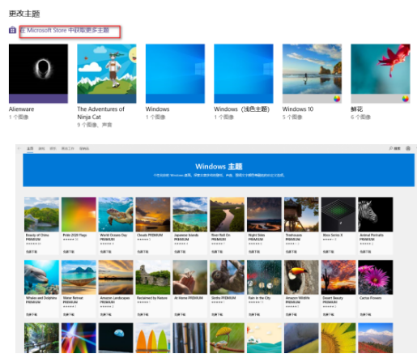The height and width of the screenshot is (358, 417).
Task: Click color wheel on Windows 10 theme
Action: (337, 99)
